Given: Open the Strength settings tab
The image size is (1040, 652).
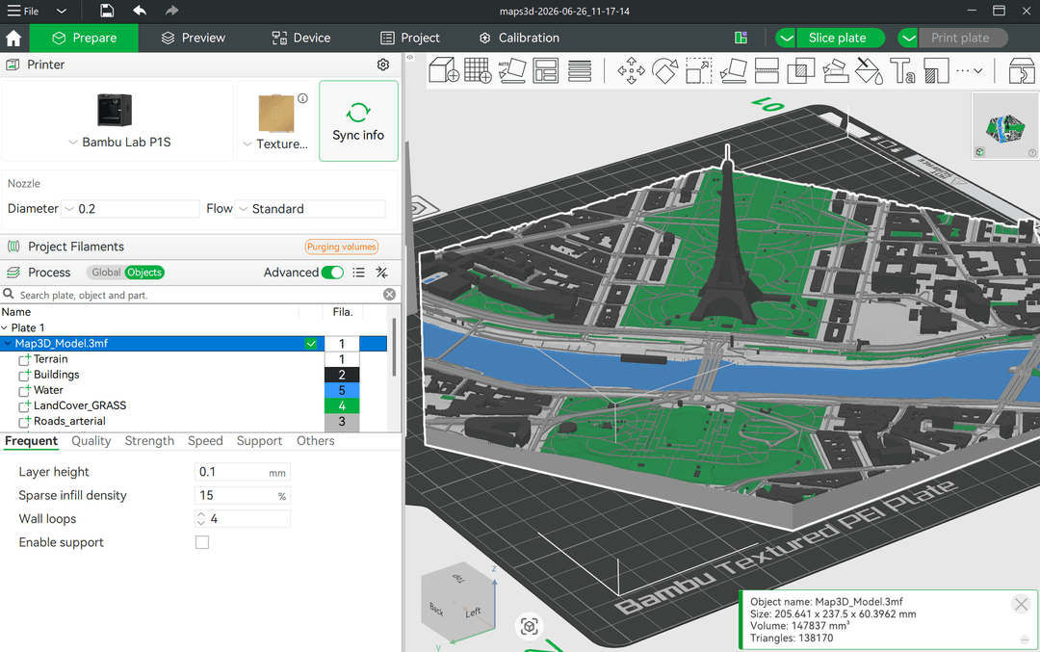Looking at the screenshot, I should tap(149, 441).
